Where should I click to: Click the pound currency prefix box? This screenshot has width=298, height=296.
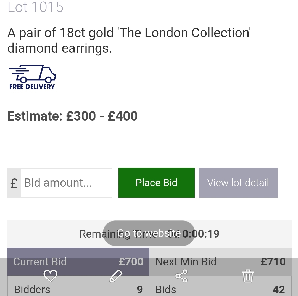[14, 183]
